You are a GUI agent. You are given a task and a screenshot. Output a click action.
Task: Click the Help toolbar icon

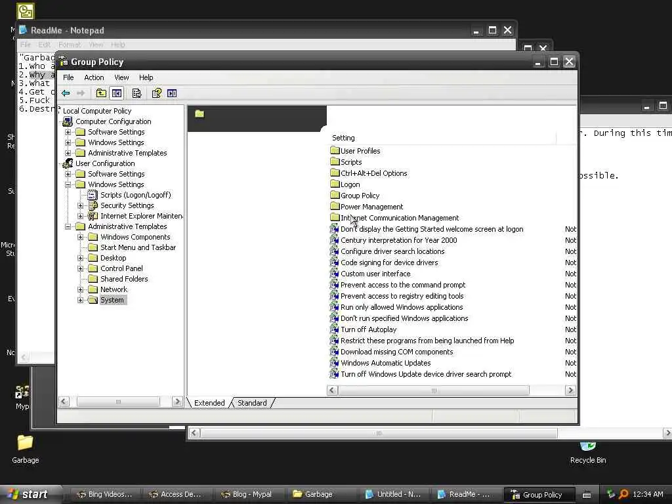(157, 93)
